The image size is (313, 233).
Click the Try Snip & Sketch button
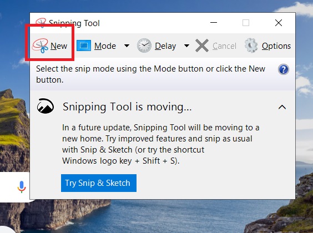99,183
